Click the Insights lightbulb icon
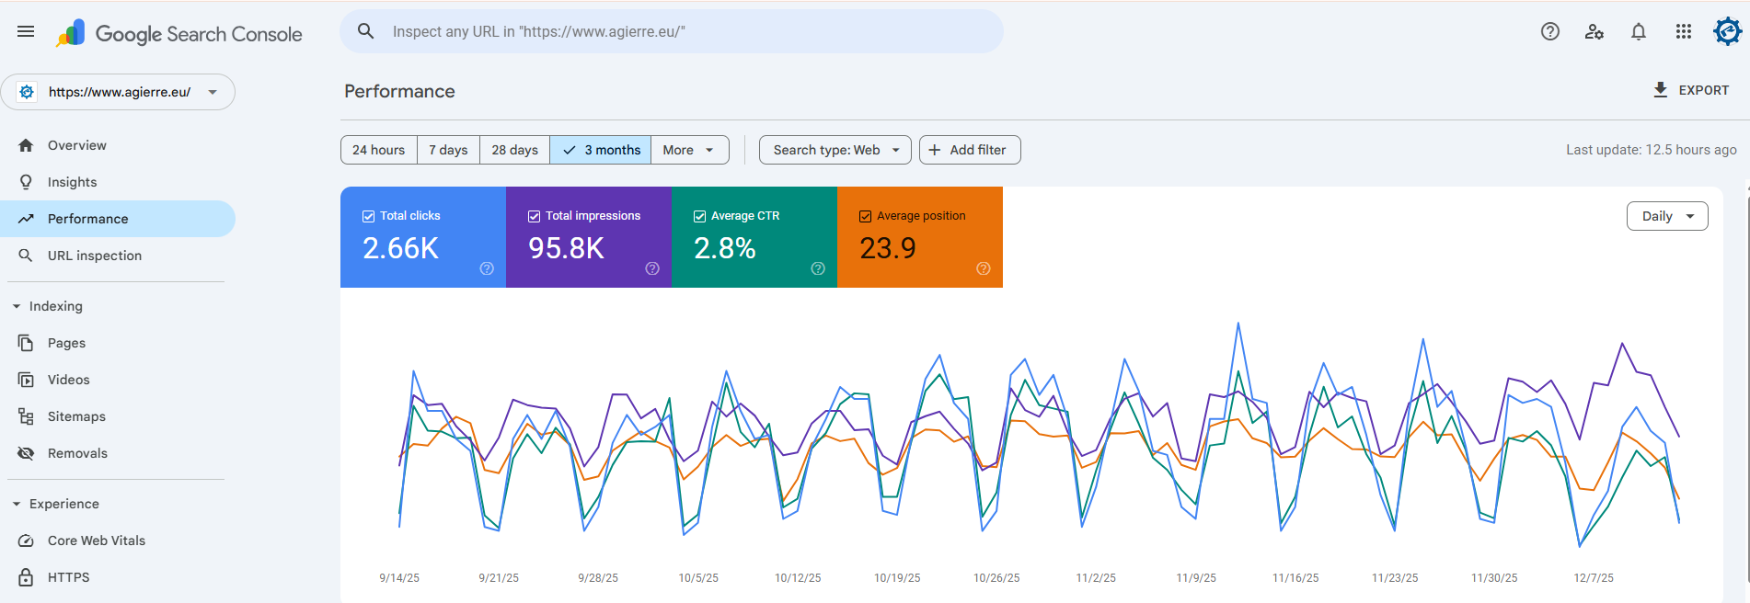This screenshot has height=603, width=1750. coord(26,182)
